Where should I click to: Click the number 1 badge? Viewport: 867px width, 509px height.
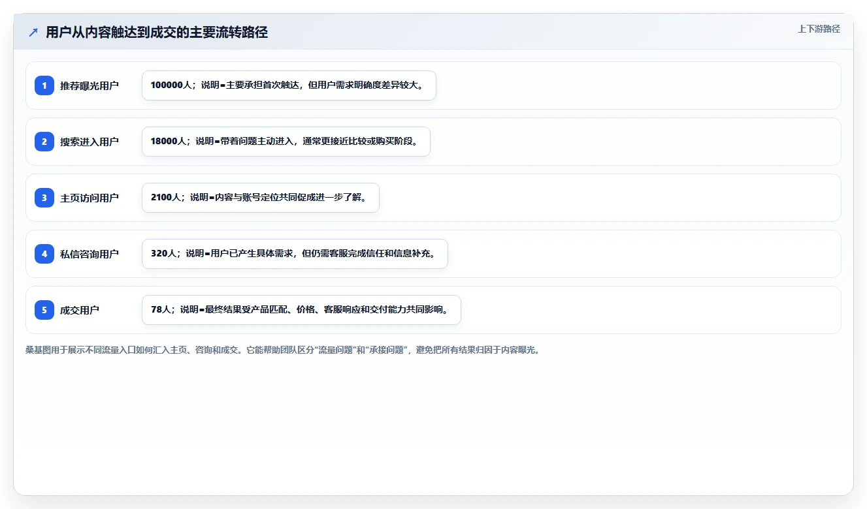pos(44,85)
